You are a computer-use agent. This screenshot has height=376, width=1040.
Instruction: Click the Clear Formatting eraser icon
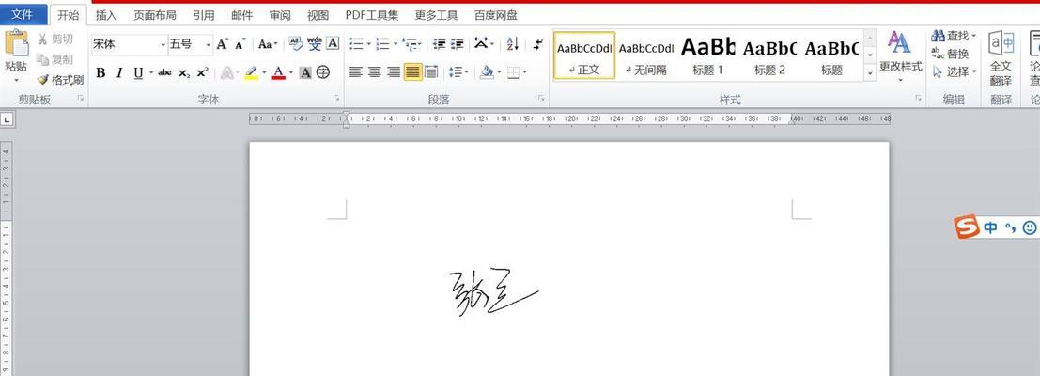[x=296, y=44]
